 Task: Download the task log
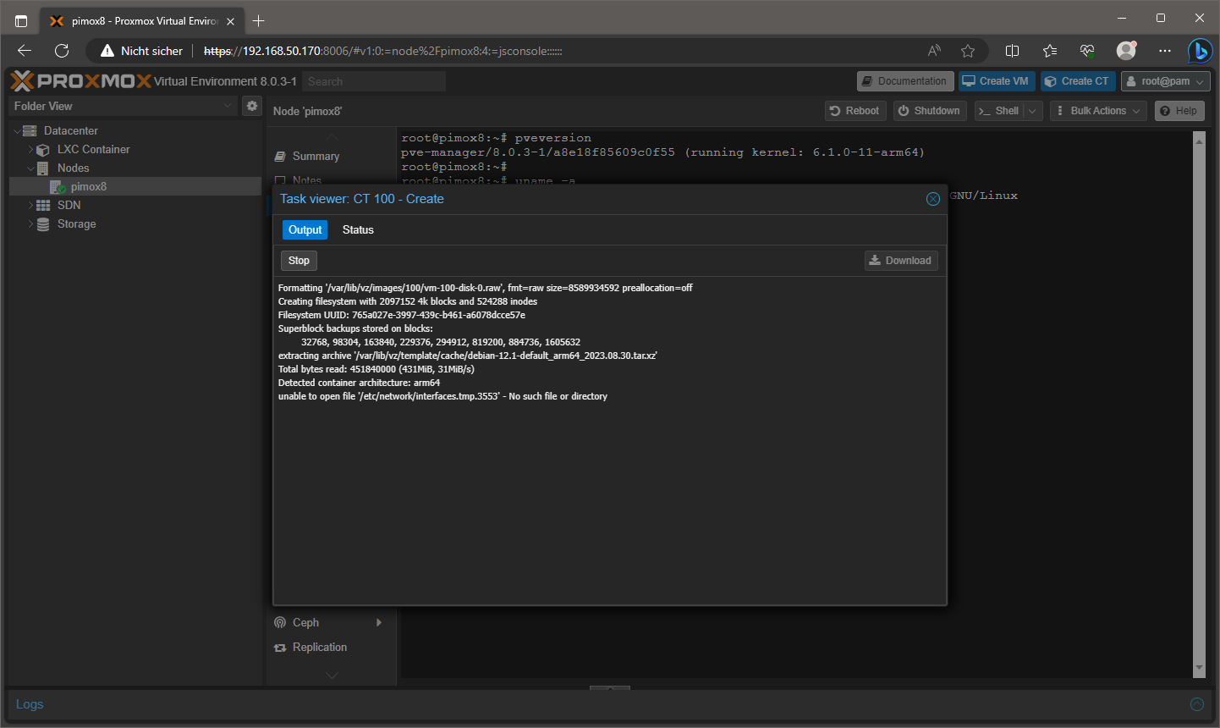click(901, 261)
